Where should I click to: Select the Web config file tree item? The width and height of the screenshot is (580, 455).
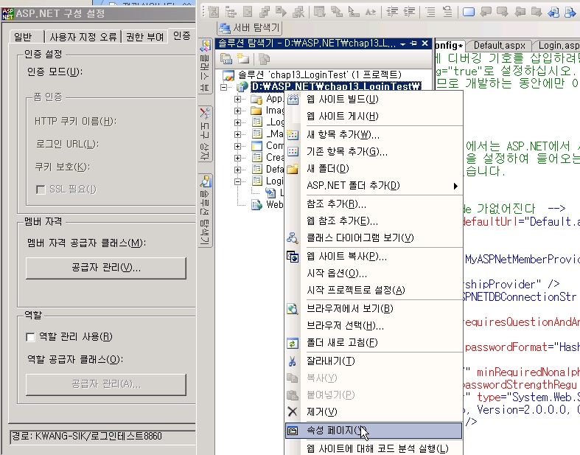[268, 205]
